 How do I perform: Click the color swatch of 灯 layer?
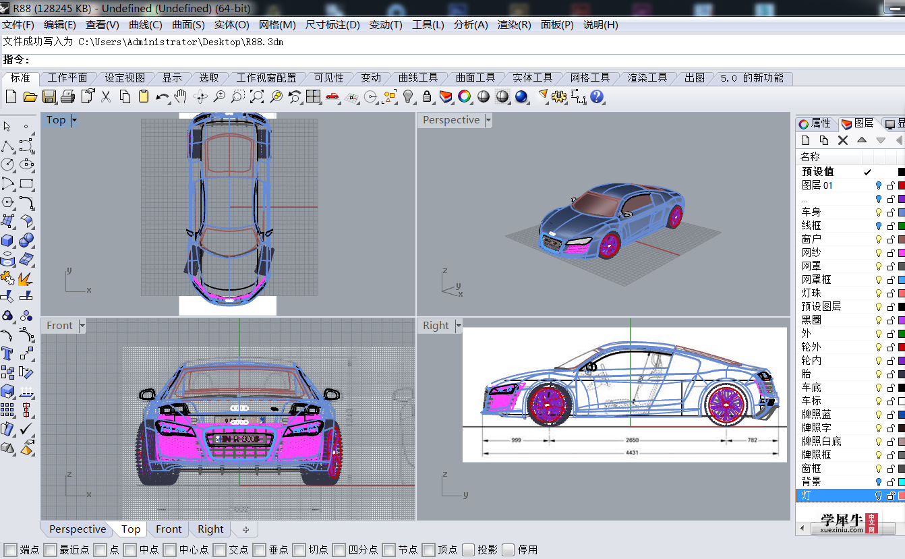point(902,496)
